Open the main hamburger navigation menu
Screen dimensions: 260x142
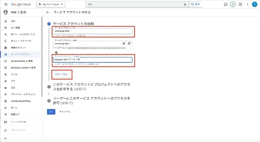(6, 4)
